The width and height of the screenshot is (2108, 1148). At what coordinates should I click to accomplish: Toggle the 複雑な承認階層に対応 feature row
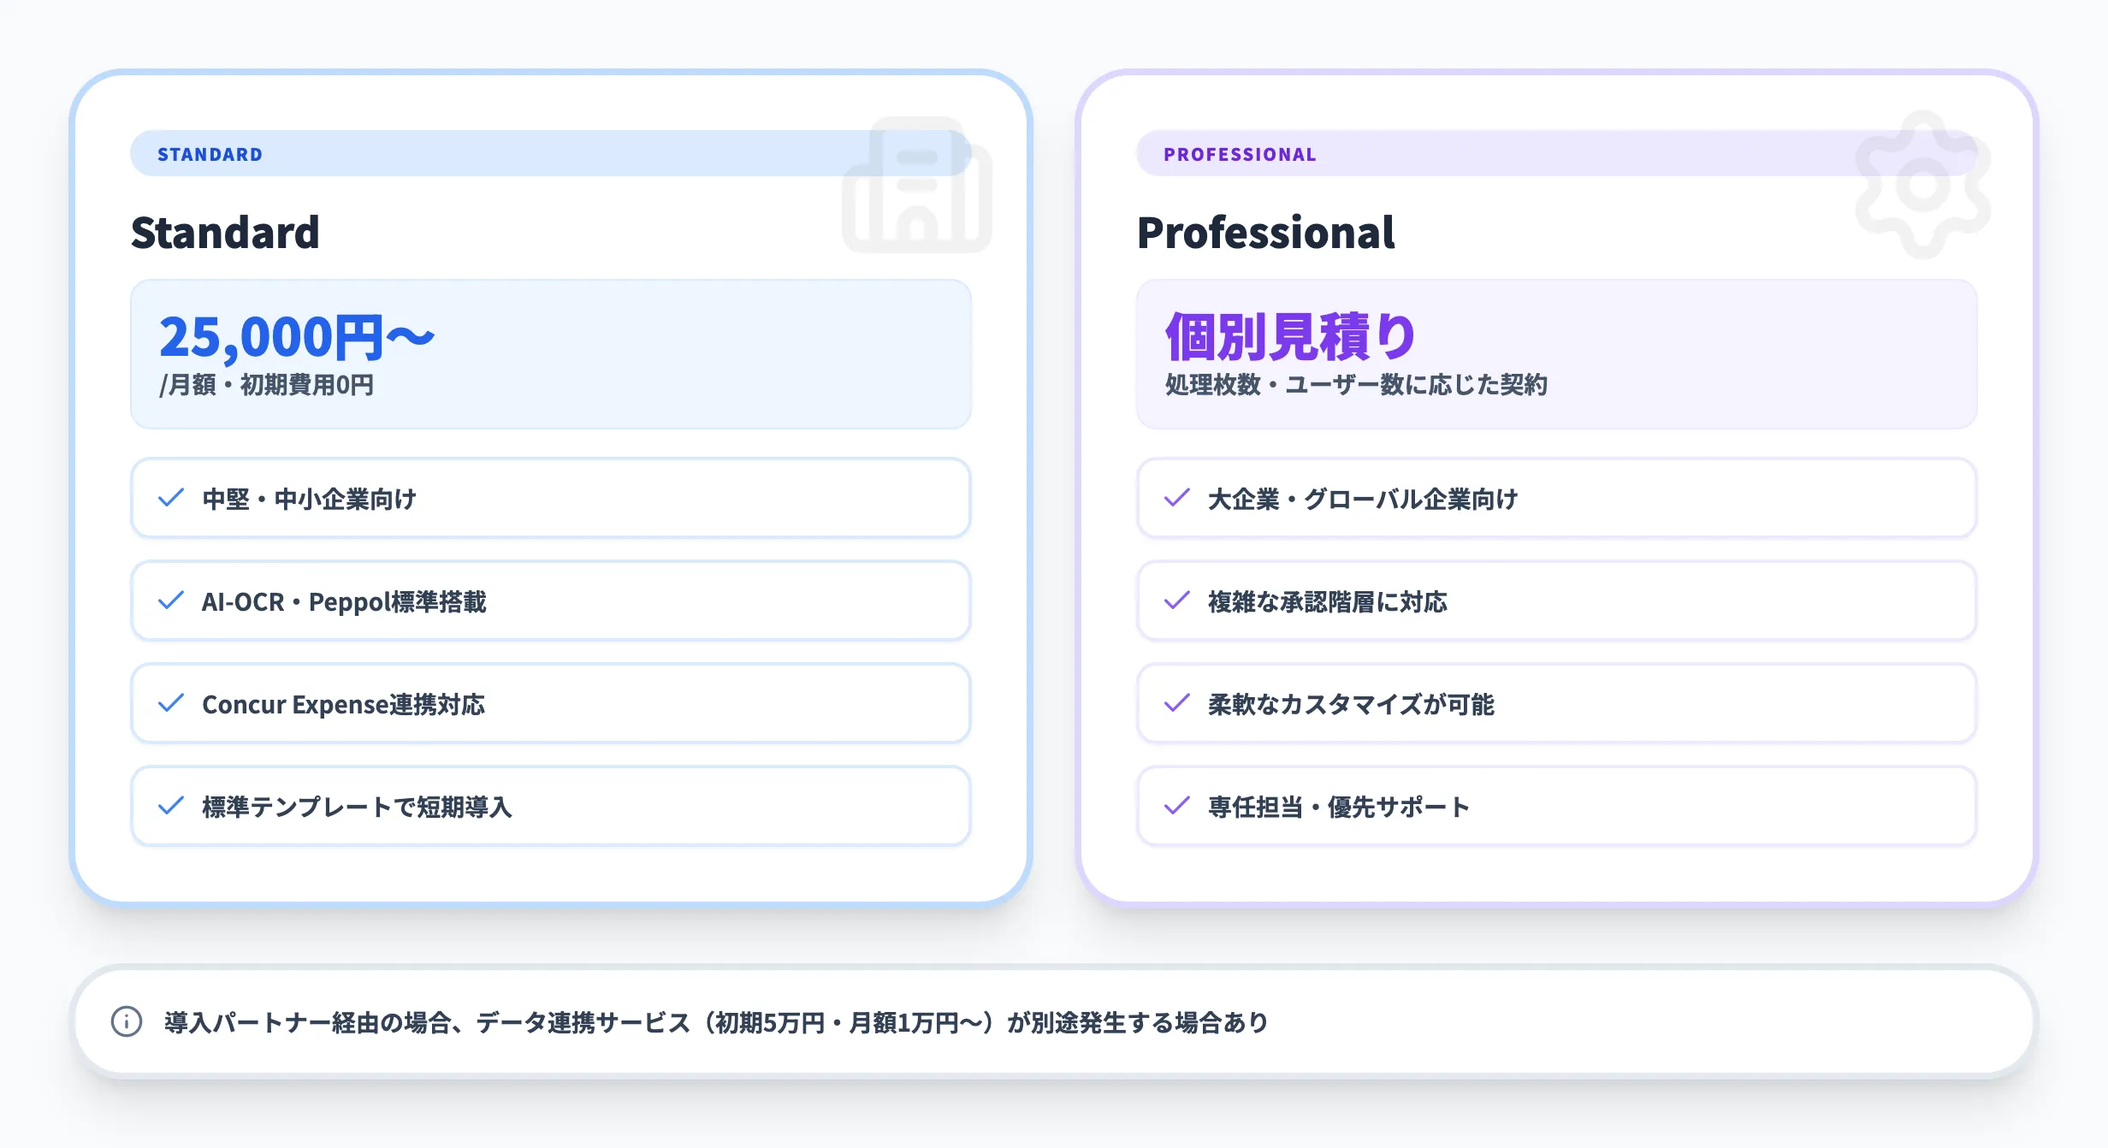point(1557,600)
